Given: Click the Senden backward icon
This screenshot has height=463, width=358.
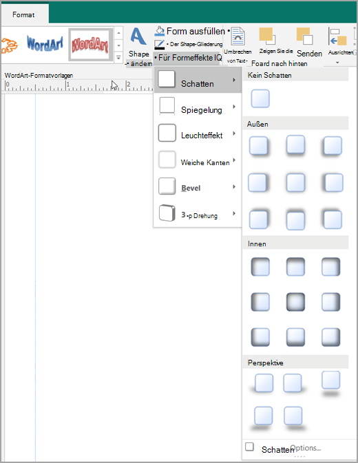Looking at the screenshot, I should [305, 36].
